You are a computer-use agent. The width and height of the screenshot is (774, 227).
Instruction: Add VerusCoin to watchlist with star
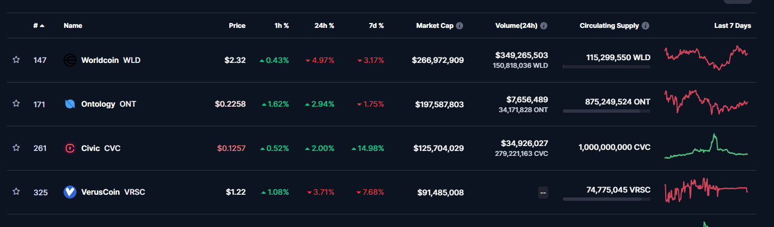(16, 191)
